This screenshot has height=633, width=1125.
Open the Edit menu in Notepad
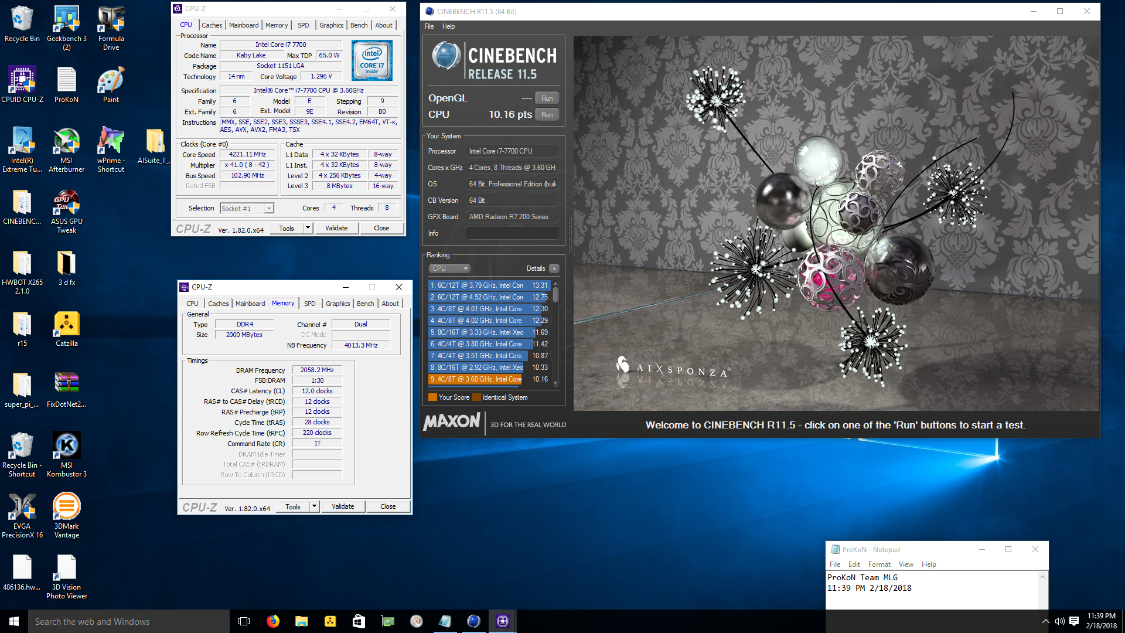click(854, 564)
